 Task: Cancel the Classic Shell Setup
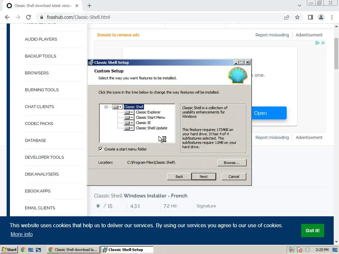pos(234,177)
